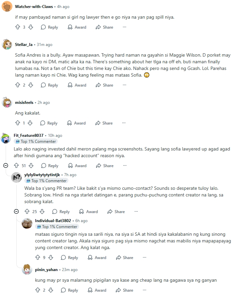Open Stellar_Ja's user profile
232x295 pixels.
coord(24,45)
